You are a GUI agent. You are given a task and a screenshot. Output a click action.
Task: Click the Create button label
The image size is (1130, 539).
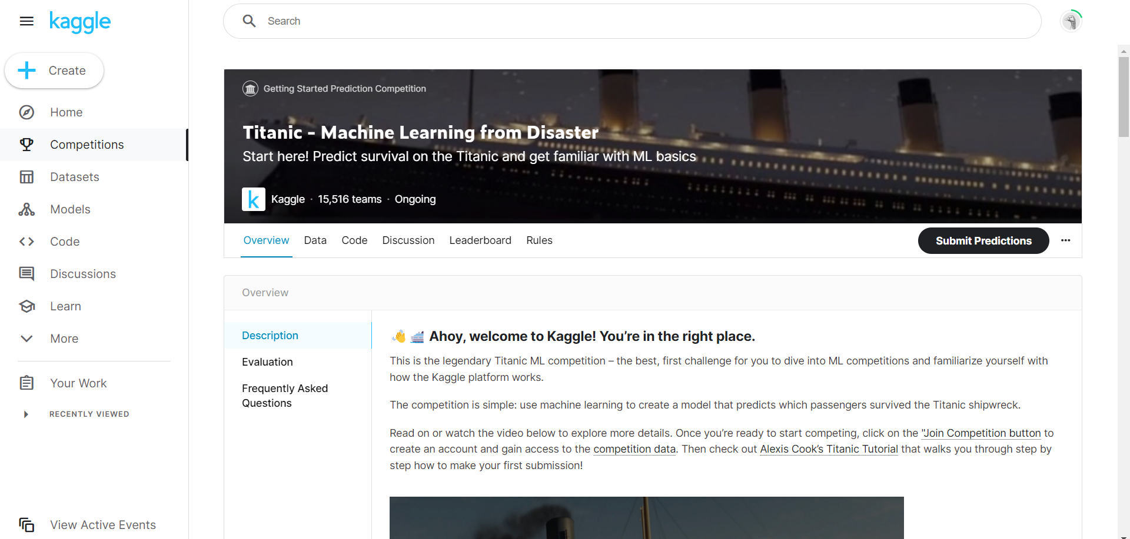click(x=67, y=71)
